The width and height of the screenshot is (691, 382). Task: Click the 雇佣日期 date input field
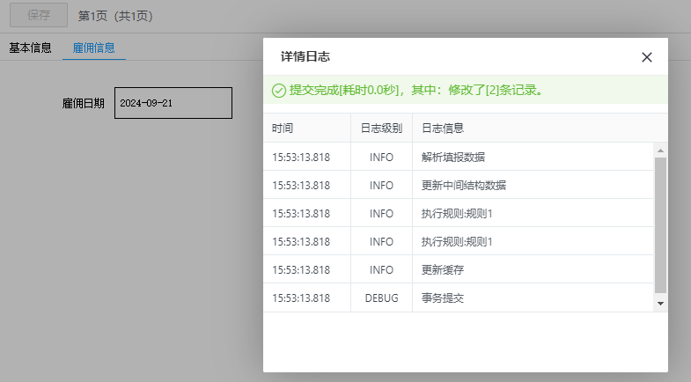coord(173,103)
